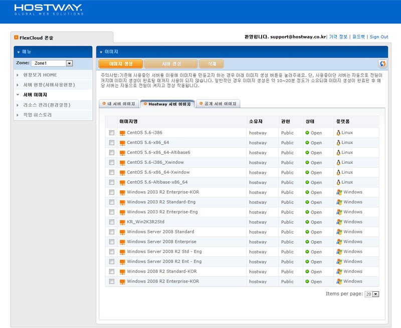401x328 pixels.
Task: Click the 플랫폼 column header
Action: click(x=343, y=122)
